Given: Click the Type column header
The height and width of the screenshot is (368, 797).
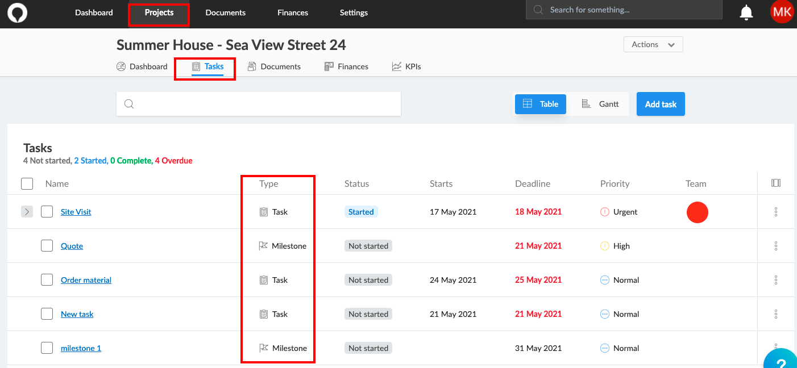Looking at the screenshot, I should [269, 183].
